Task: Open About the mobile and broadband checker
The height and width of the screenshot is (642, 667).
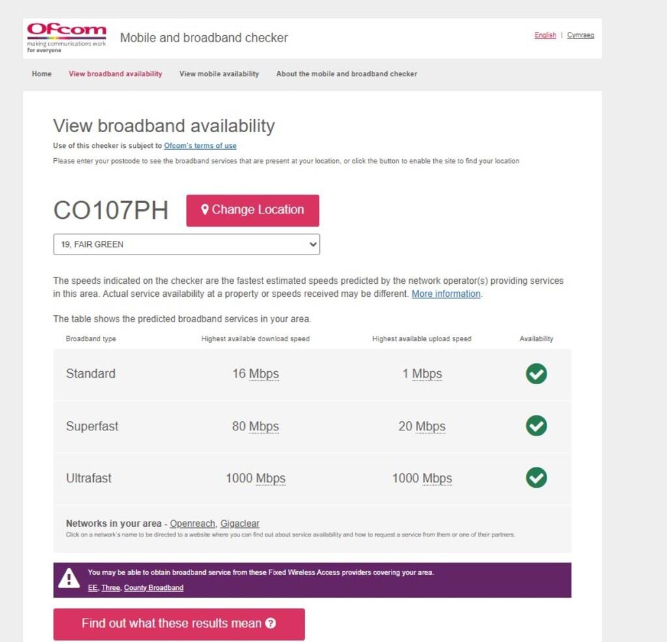Action: click(347, 74)
